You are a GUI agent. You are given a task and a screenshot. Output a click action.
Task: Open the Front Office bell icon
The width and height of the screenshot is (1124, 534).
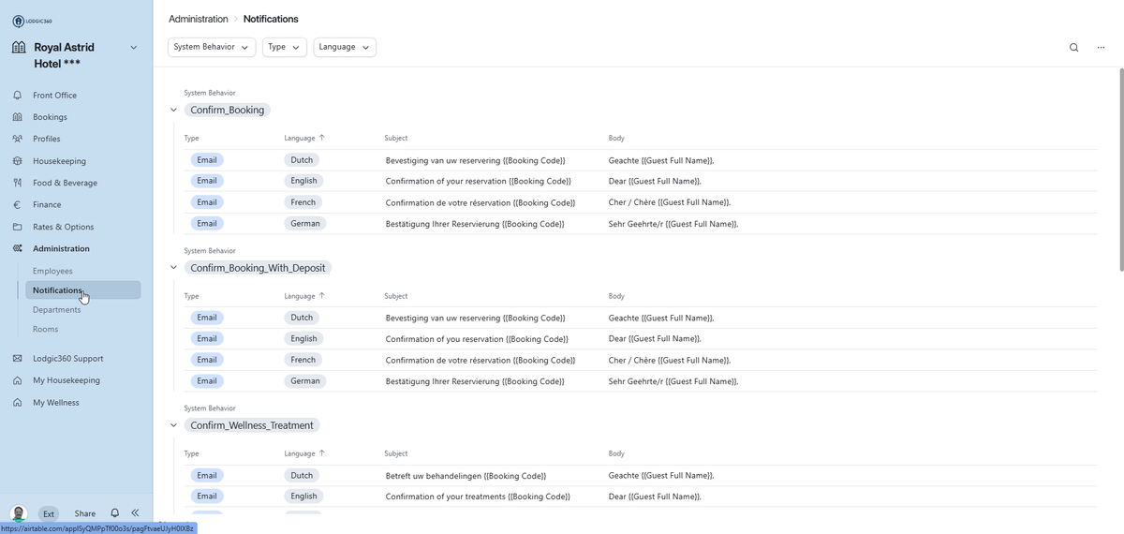[17, 96]
